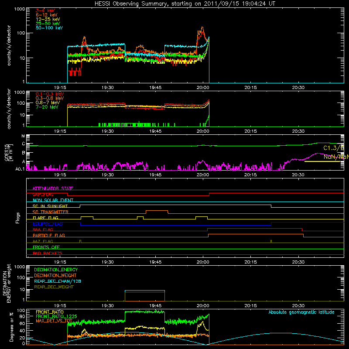Select the DECIMATION_WEIGHT legend entry
The height and width of the screenshot is (349, 349).
[55, 275]
